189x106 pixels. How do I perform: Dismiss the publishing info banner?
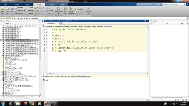click(x=148, y=26)
